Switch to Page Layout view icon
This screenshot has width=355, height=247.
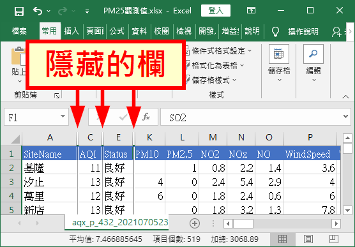pyautogui.click(x=308, y=239)
